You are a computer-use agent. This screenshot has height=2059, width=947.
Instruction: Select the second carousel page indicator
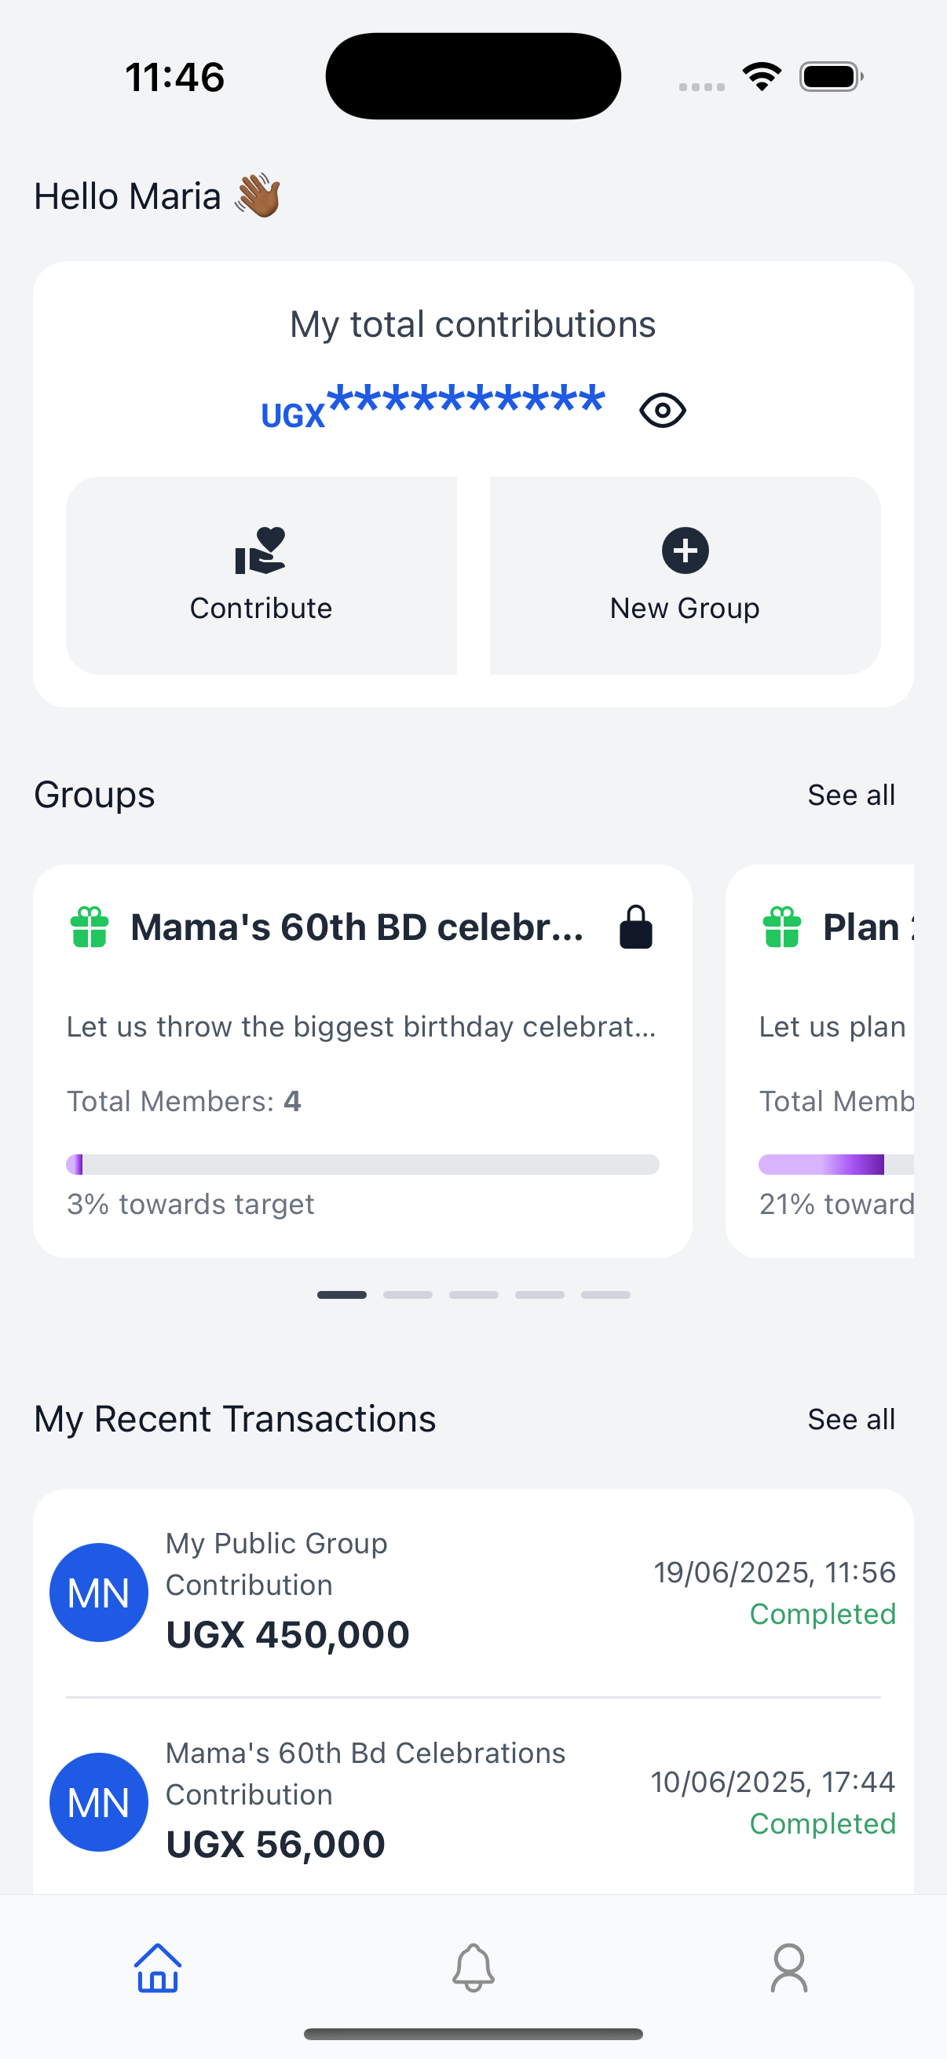coord(408,1295)
